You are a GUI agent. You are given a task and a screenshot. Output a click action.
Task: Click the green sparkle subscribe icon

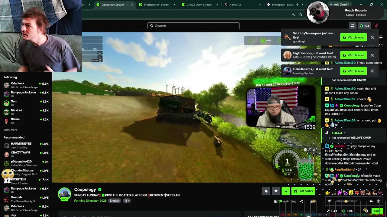[x=286, y=191]
